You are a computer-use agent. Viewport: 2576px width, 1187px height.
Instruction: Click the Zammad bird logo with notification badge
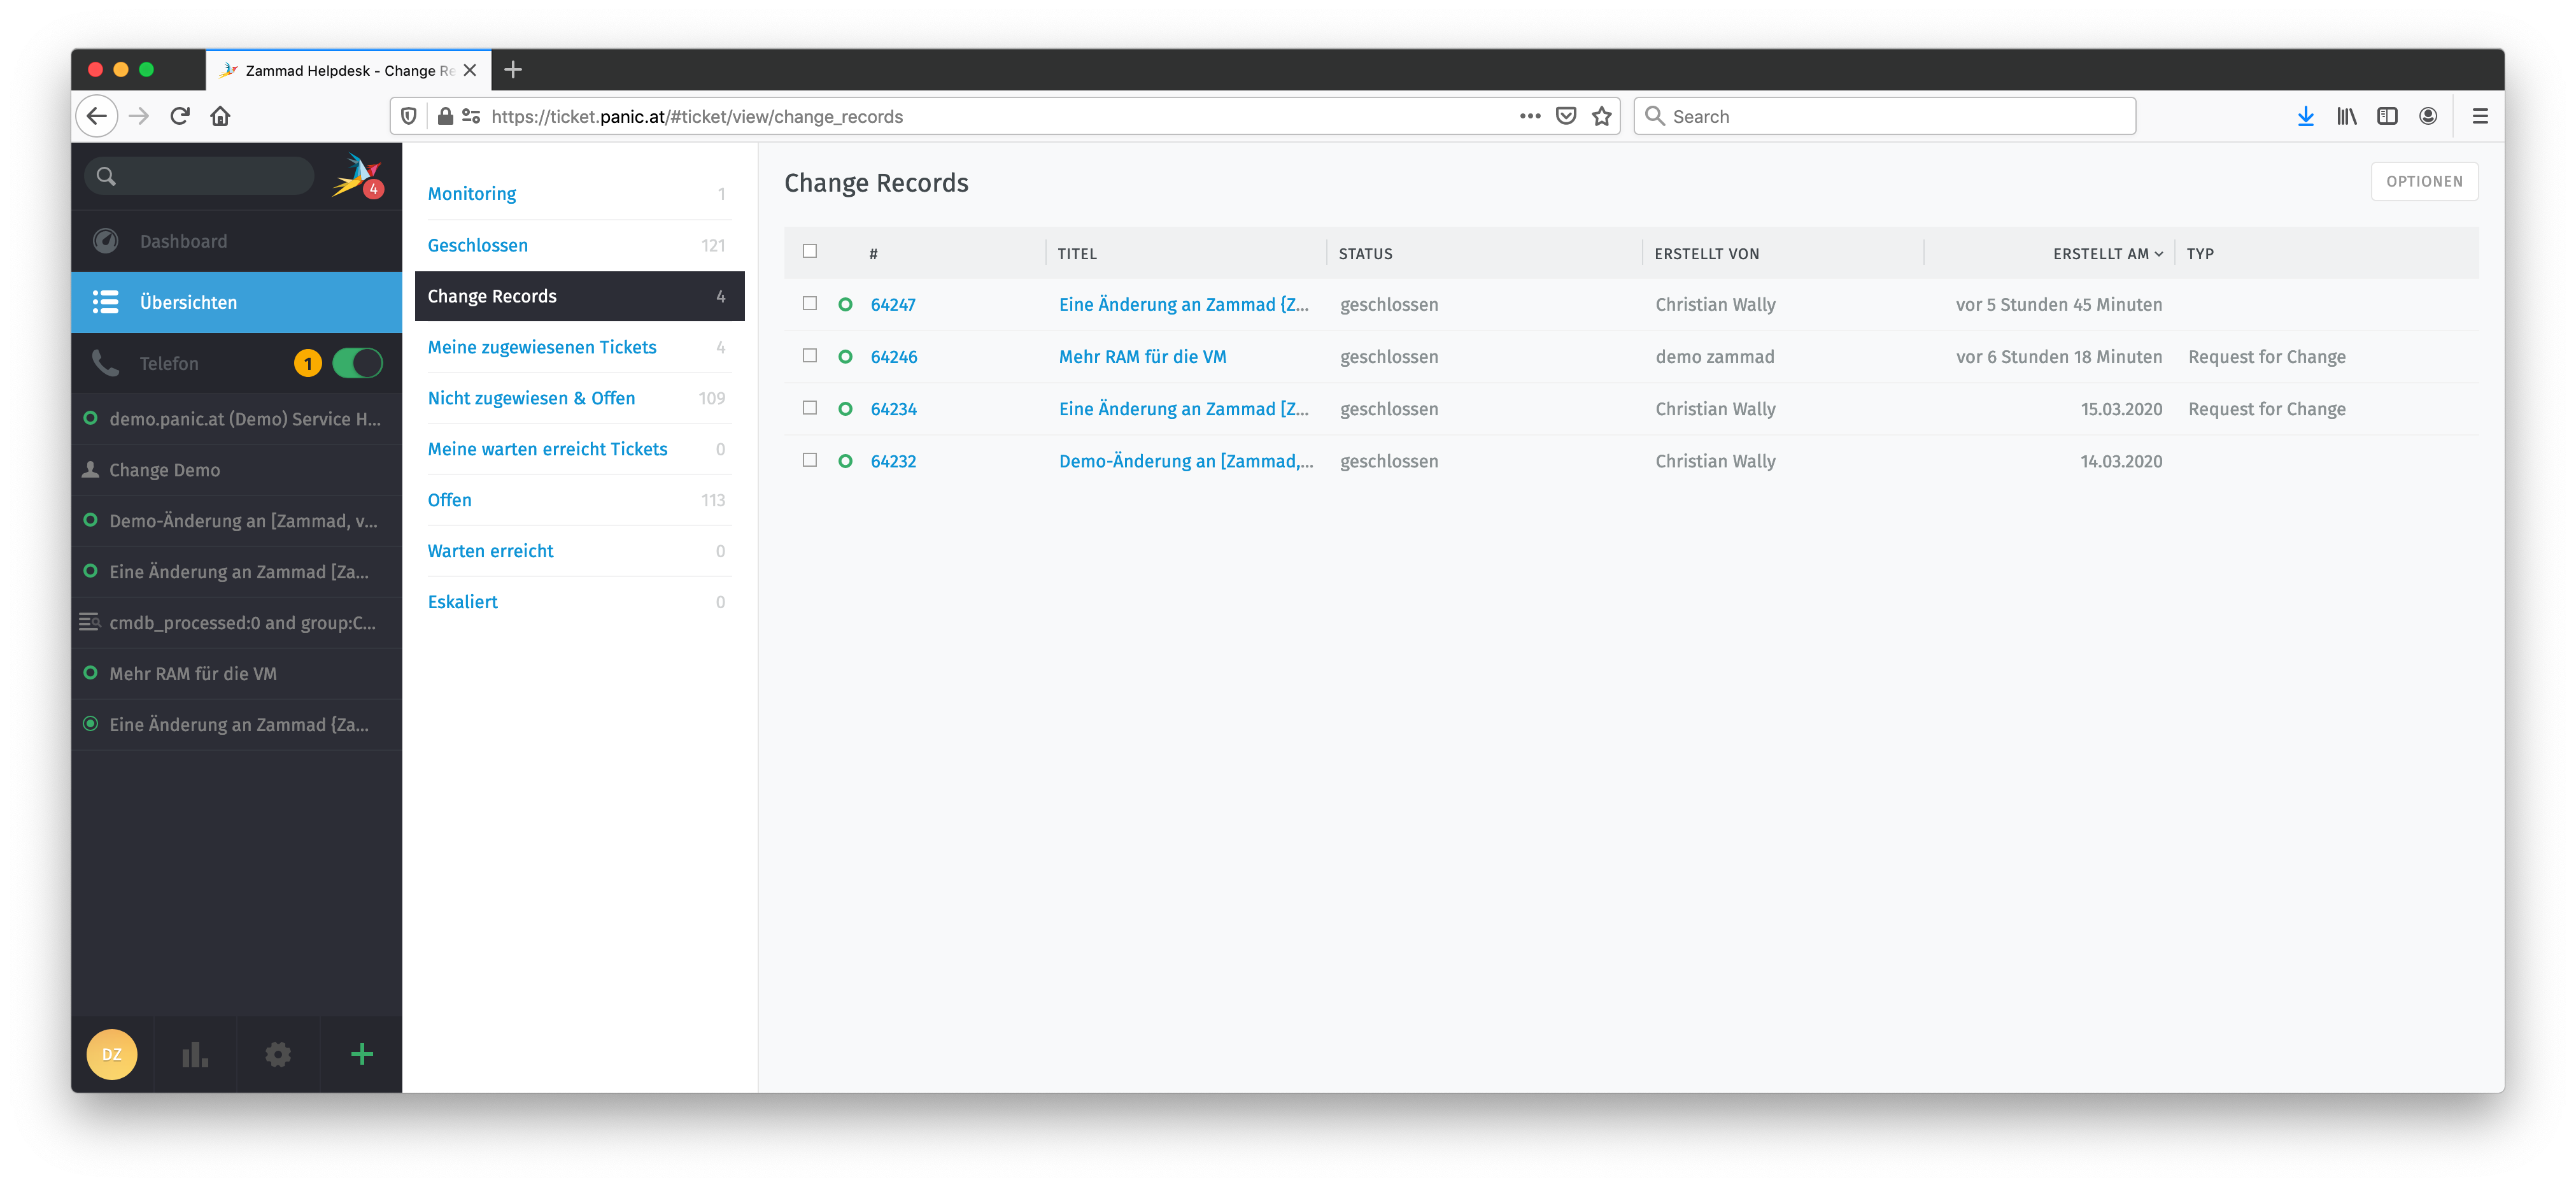pos(356,176)
